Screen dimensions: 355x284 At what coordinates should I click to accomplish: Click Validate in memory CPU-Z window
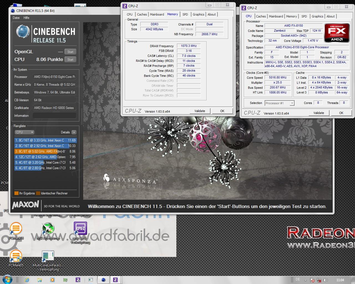200,111
